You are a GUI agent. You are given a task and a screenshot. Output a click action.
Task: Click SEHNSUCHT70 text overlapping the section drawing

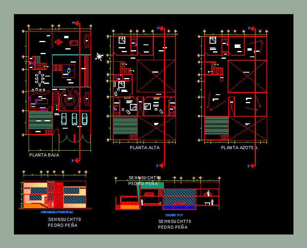145,178
